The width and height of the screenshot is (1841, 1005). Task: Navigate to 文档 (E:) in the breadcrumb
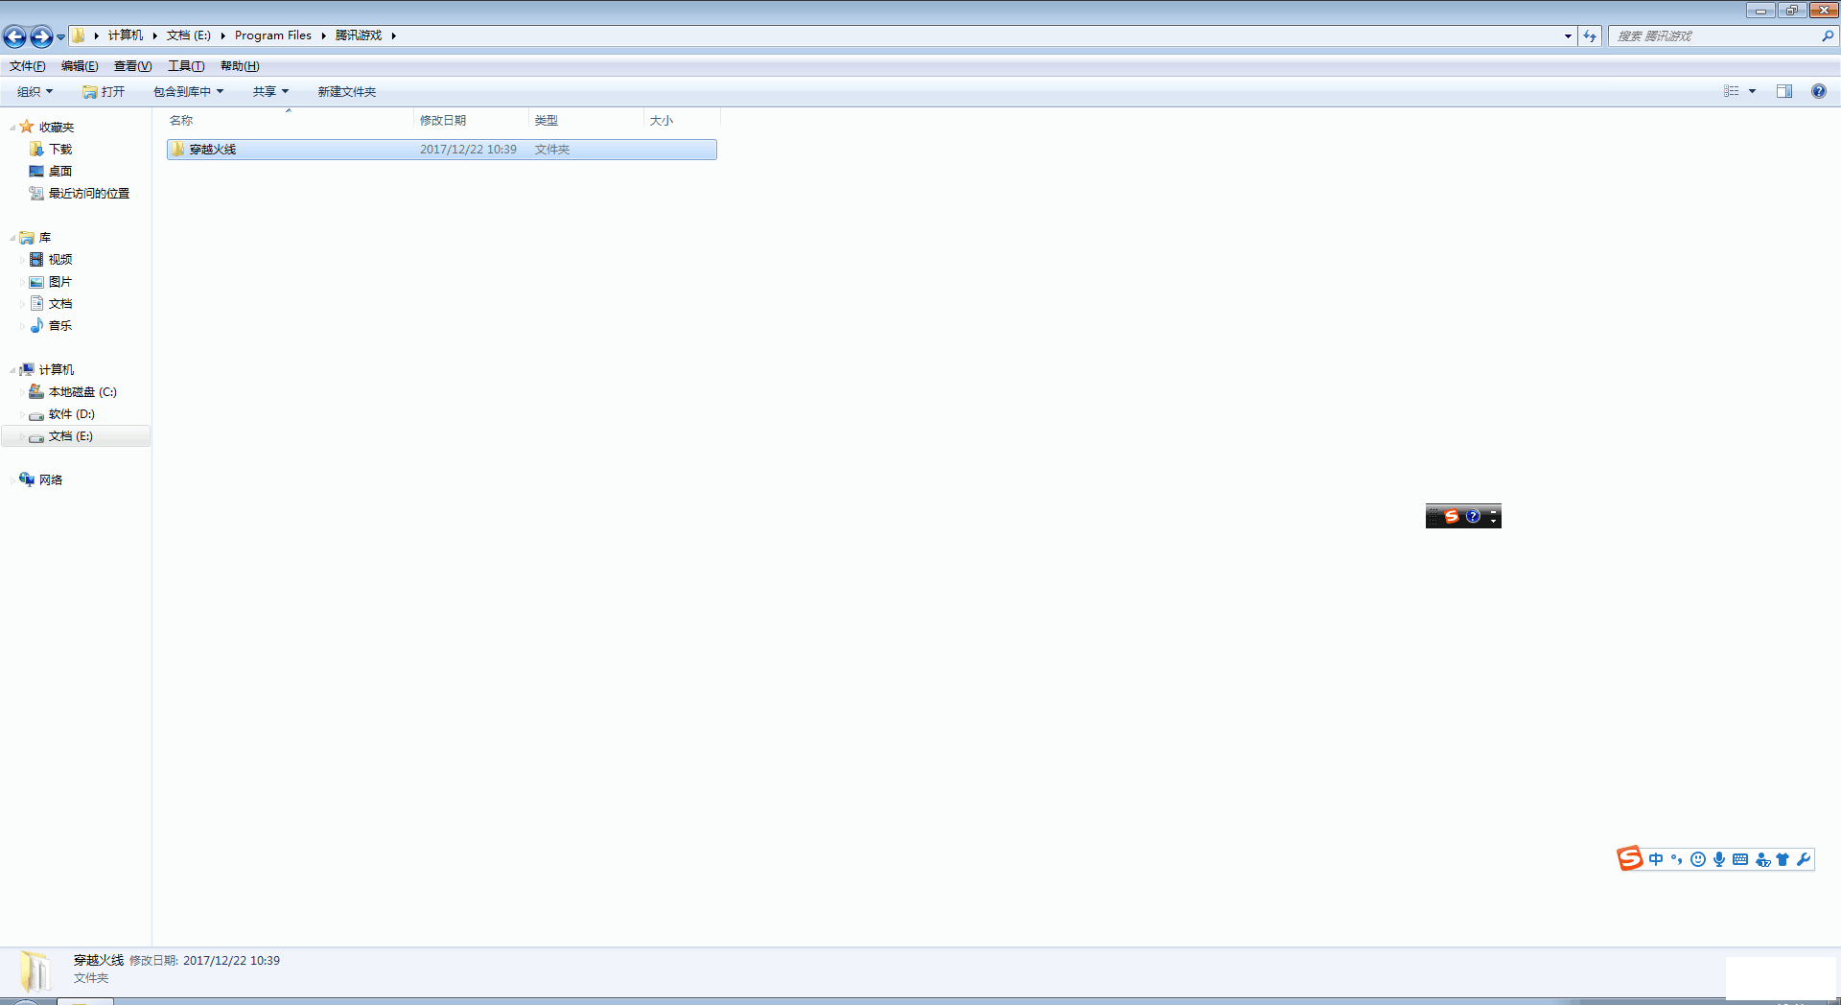tap(189, 35)
